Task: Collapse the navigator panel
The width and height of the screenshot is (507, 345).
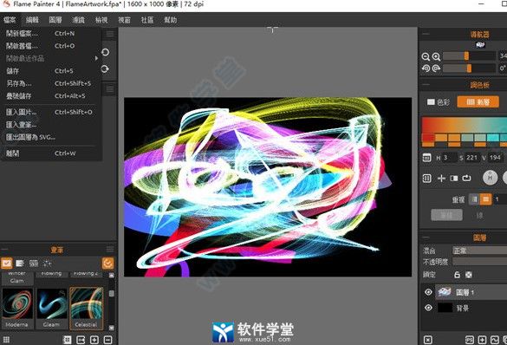Action: [x=426, y=34]
